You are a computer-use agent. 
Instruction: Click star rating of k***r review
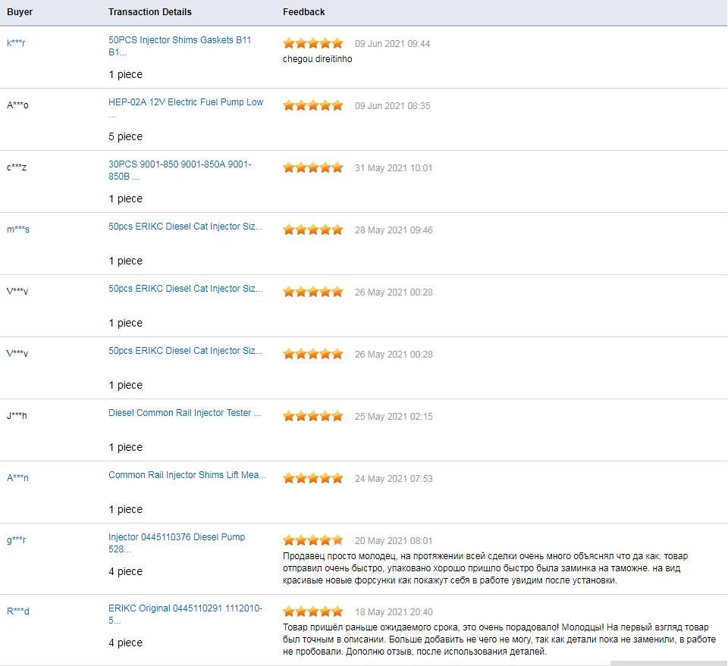point(313,43)
